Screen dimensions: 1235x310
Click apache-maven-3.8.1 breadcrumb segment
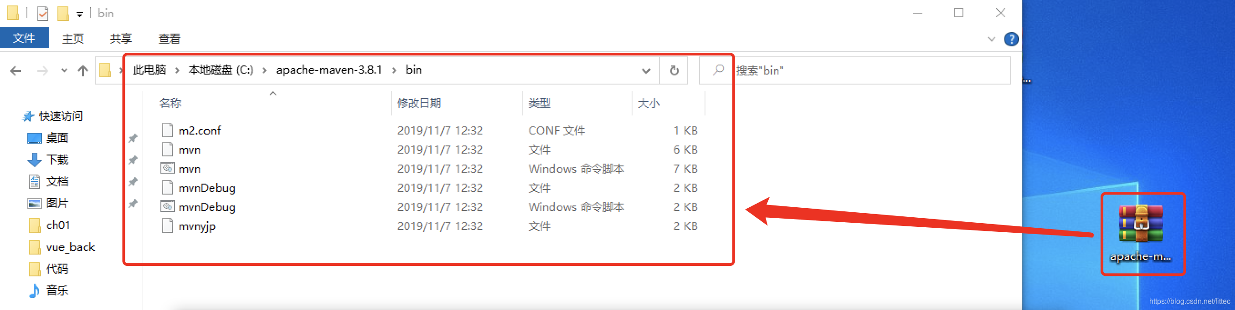(x=329, y=70)
